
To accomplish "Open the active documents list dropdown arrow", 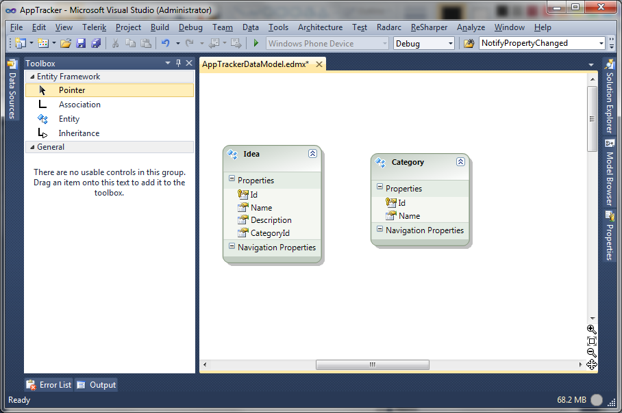I will point(591,64).
